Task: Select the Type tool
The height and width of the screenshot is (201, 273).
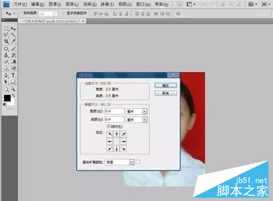Action: coord(13,75)
